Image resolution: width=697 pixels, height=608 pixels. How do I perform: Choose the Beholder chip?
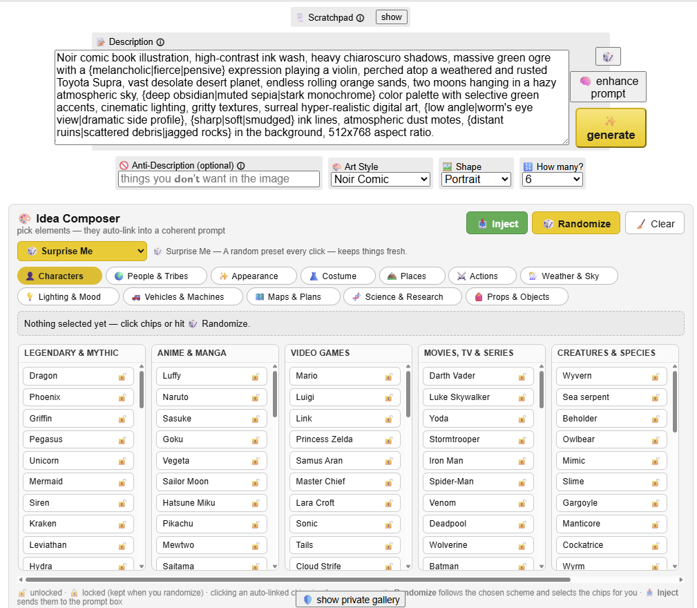[x=611, y=419]
